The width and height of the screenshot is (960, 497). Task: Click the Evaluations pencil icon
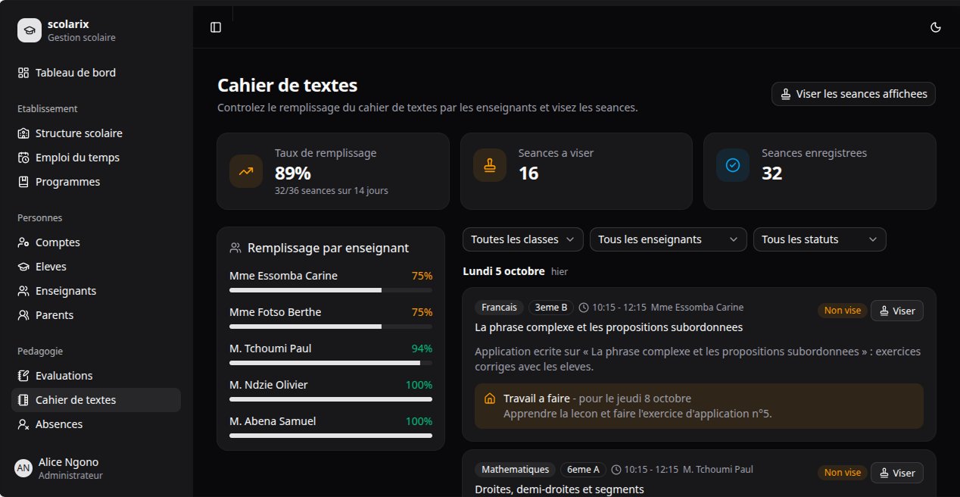point(23,376)
